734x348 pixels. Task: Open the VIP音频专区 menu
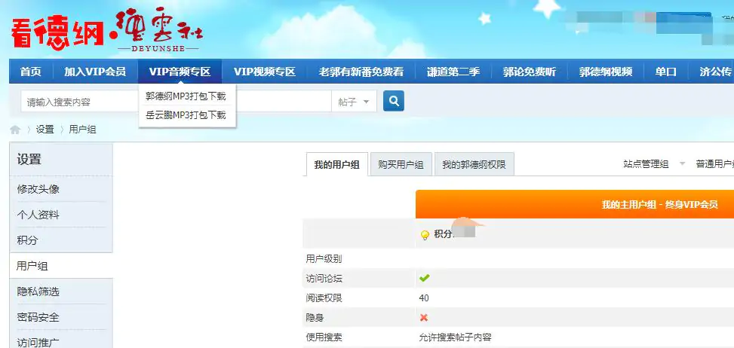coord(180,72)
